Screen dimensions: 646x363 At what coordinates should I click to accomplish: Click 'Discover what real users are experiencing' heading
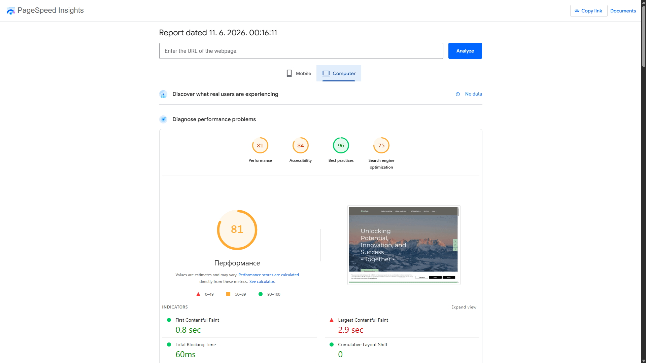click(225, 94)
